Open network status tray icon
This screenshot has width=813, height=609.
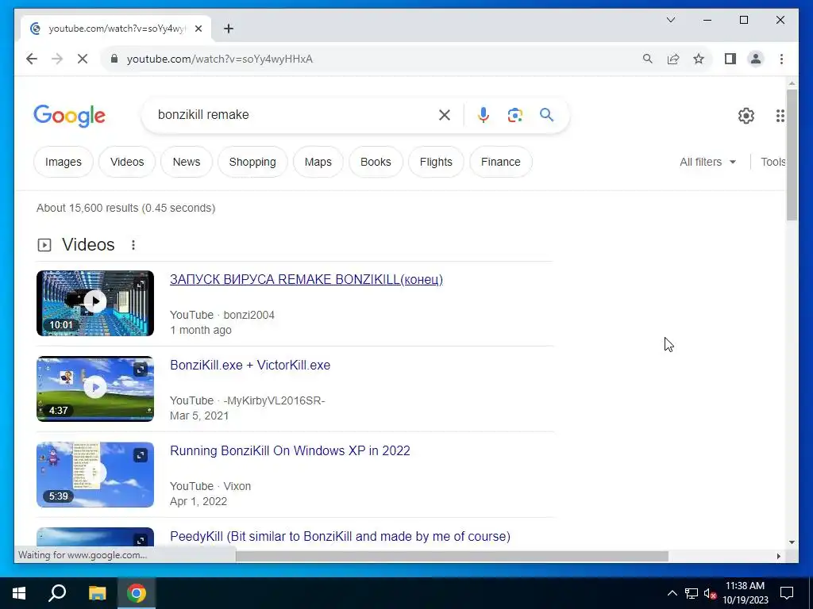(692, 593)
